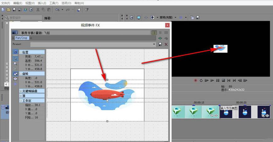Screen dimensions: 273x142
Task: Go to the end of the project
Action: click(234, 81)
